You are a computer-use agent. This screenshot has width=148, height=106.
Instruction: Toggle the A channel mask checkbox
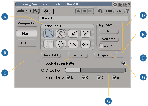(x=114, y=77)
